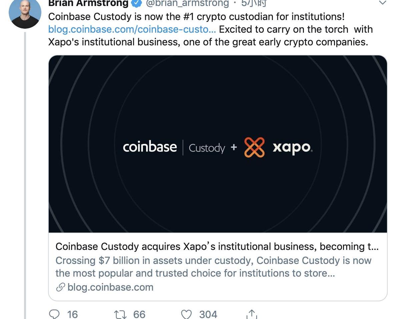Screen dimensions: 397x319
Task: Open the Coinbase Custody acquires Xapo headline
Action: (217, 247)
